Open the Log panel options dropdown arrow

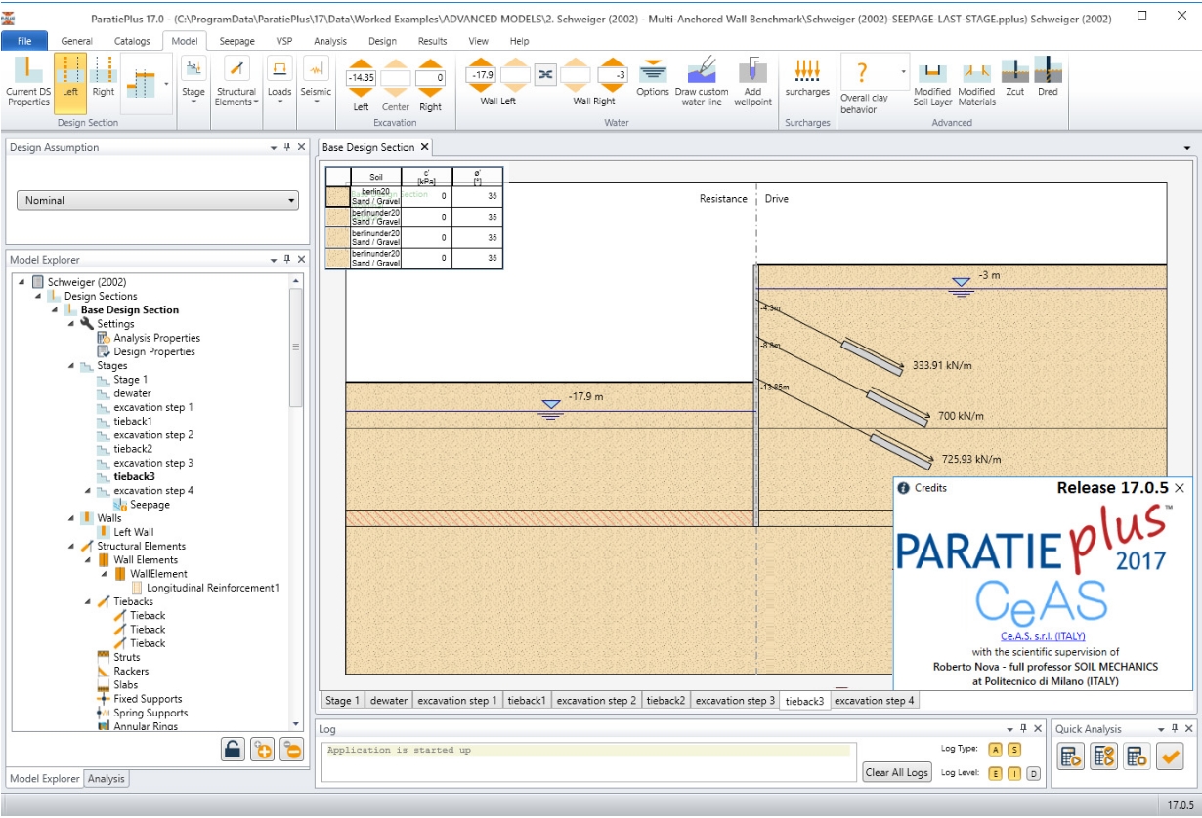click(x=1011, y=729)
